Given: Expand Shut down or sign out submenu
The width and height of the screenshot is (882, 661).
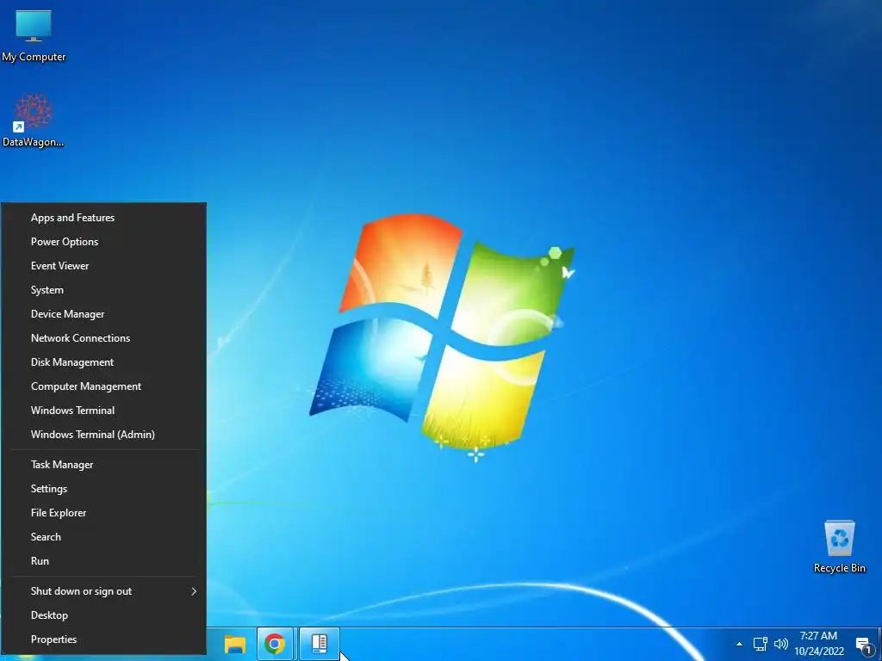Looking at the screenshot, I should tap(104, 591).
